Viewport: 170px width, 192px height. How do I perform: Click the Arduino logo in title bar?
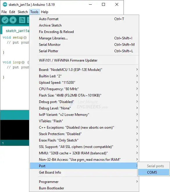5,5
